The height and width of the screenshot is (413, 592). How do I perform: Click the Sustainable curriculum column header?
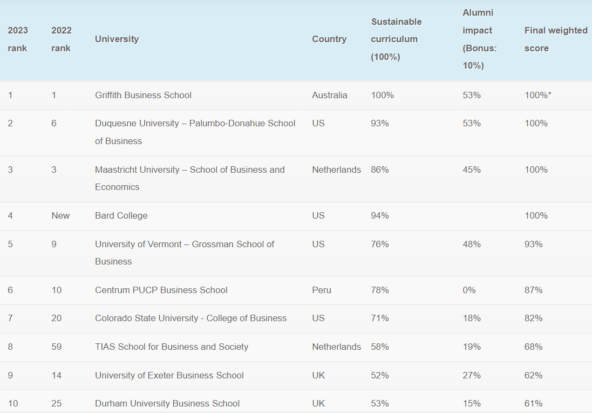click(396, 39)
